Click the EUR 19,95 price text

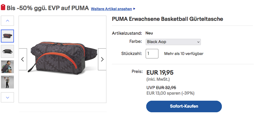(x=160, y=73)
